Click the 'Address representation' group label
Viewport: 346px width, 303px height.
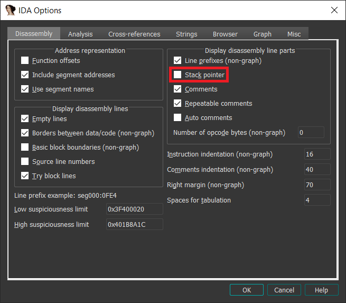[x=90, y=51]
